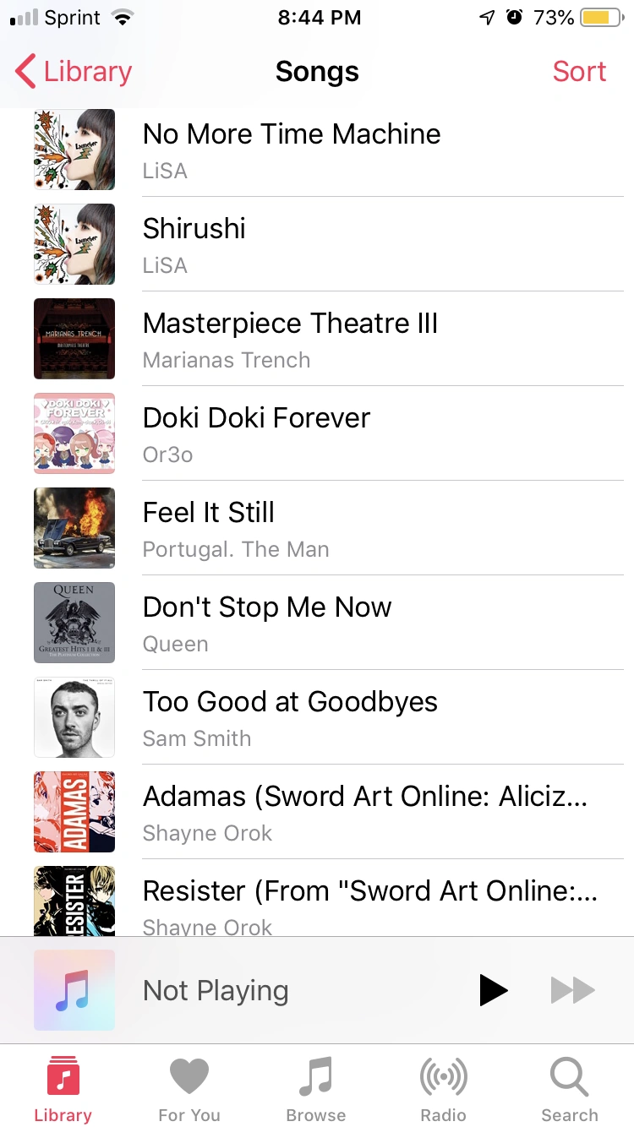634x1127 pixels.
Task: Tap Feel It Still burning car artwork
Action: tap(74, 528)
